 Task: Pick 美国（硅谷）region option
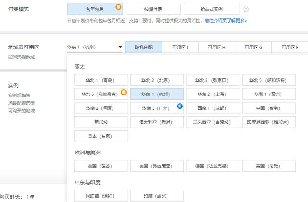pyautogui.click(x=101, y=166)
